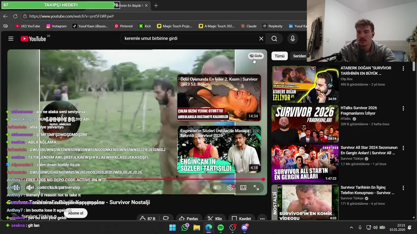Open Ödül Oyununda En İyiler end card
Image resolution: width=417 pixels, height=234 pixels.
click(x=219, y=97)
